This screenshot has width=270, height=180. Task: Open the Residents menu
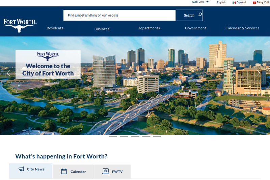tap(55, 28)
